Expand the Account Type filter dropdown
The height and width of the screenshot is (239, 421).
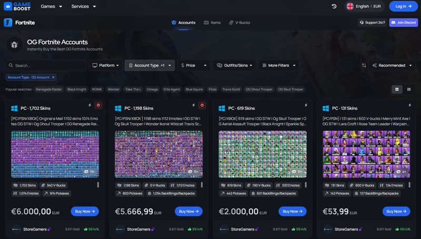tap(150, 65)
